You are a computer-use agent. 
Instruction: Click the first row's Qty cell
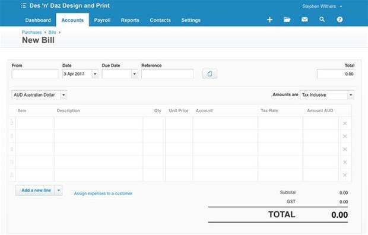[154, 123]
